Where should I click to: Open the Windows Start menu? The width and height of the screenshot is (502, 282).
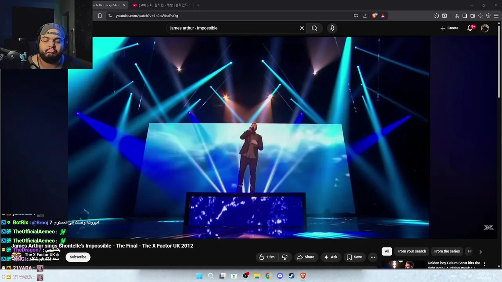point(199,276)
